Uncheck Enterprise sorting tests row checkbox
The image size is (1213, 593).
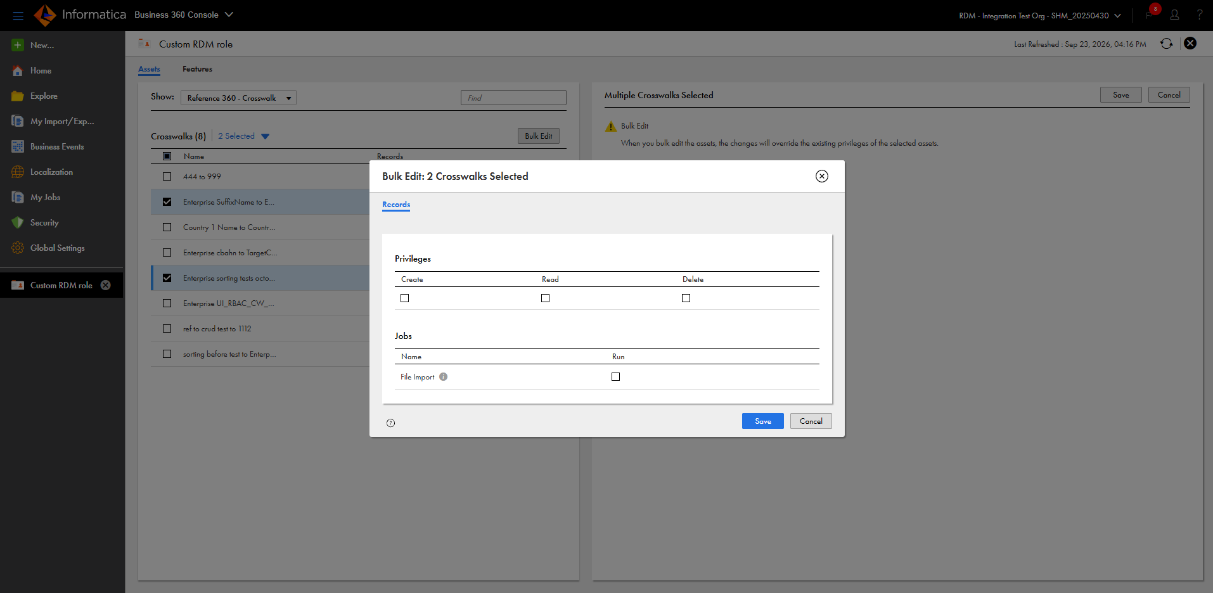pos(167,277)
